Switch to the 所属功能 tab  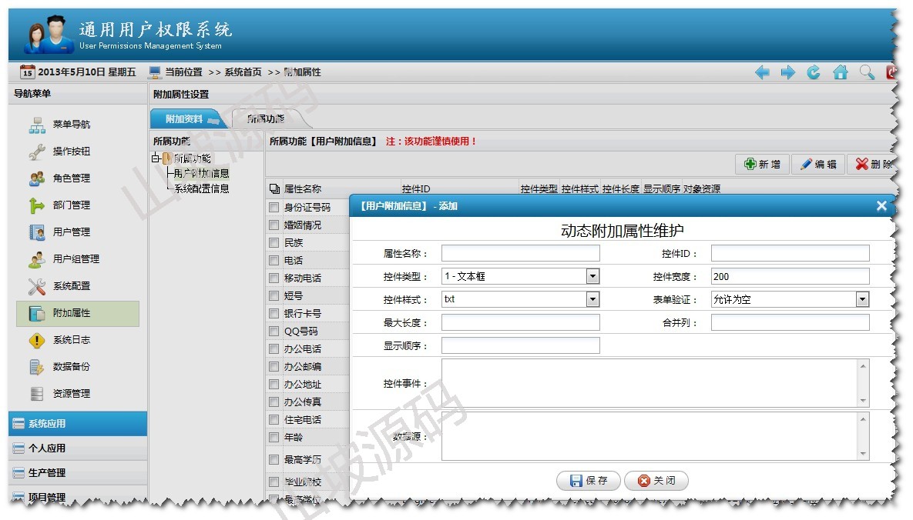pos(267,119)
